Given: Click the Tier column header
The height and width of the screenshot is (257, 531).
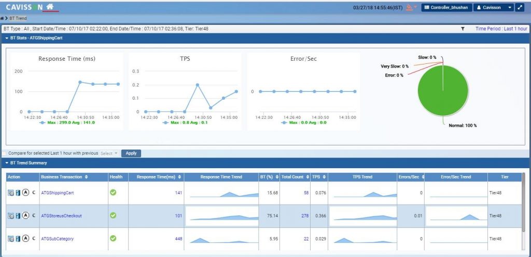Looking at the screenshot, I should tap(505, 177).
